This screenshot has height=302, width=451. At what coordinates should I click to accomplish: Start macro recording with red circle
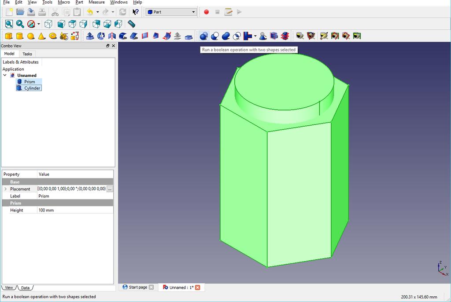tap(206, 12)
